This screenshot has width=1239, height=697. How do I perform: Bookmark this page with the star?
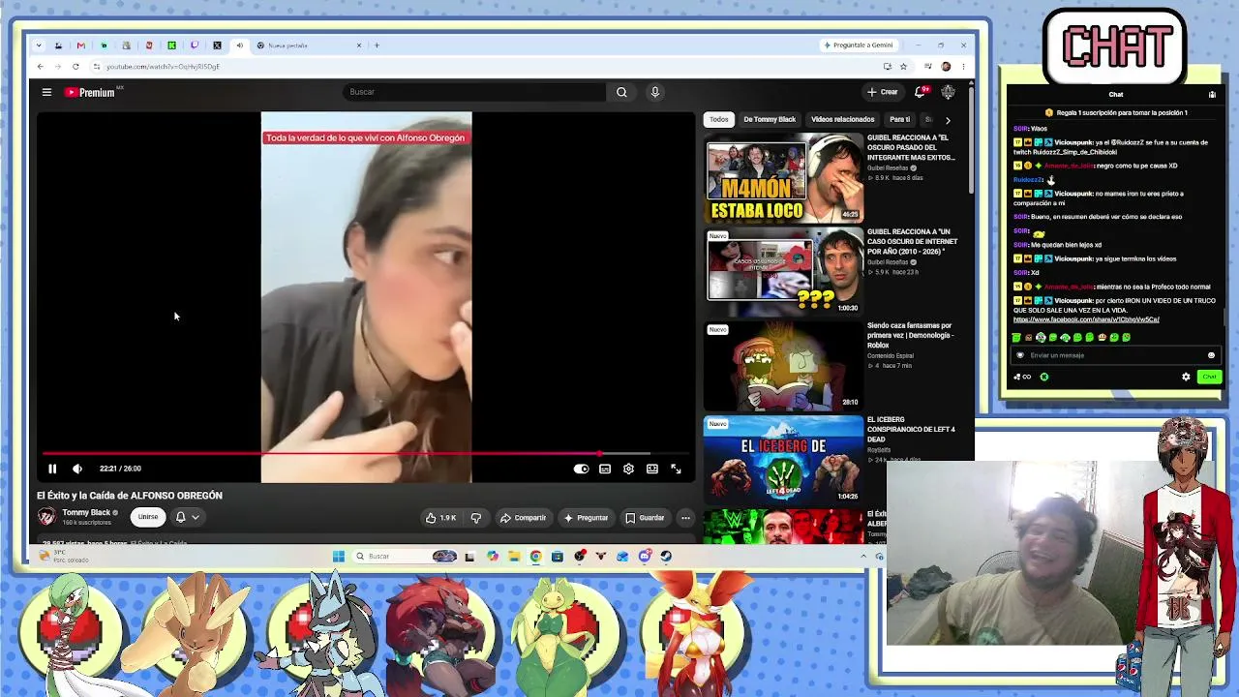tap(903, 67)
